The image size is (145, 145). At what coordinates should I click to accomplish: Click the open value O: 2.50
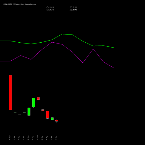coord(50,10)
